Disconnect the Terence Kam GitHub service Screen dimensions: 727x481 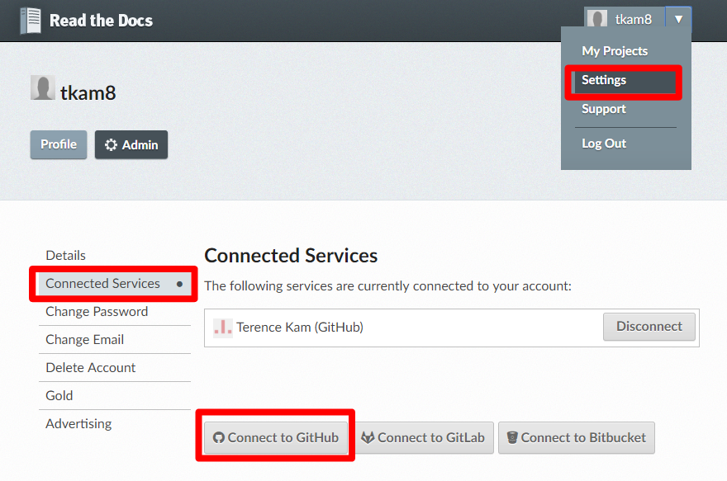(649, 327)
